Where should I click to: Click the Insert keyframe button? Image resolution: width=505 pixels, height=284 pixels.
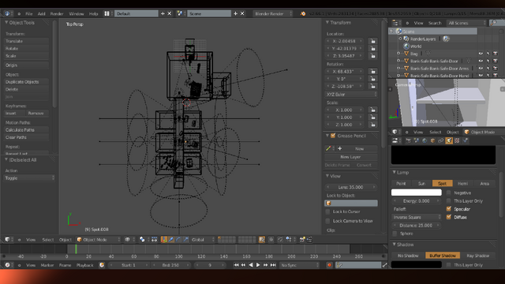[x=14, y=113]
